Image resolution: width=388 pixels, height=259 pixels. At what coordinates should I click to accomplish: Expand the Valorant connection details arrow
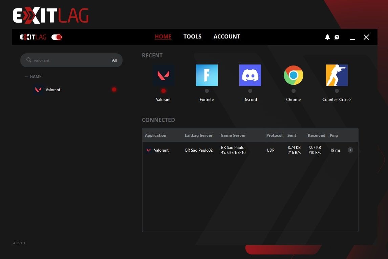(x=350, y=150)
